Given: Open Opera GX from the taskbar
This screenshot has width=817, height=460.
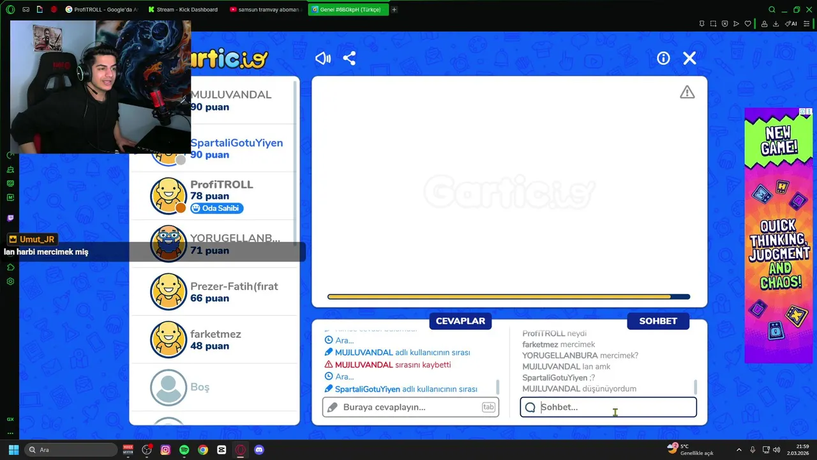Looking at the screenshot, I should click(240, 450).
